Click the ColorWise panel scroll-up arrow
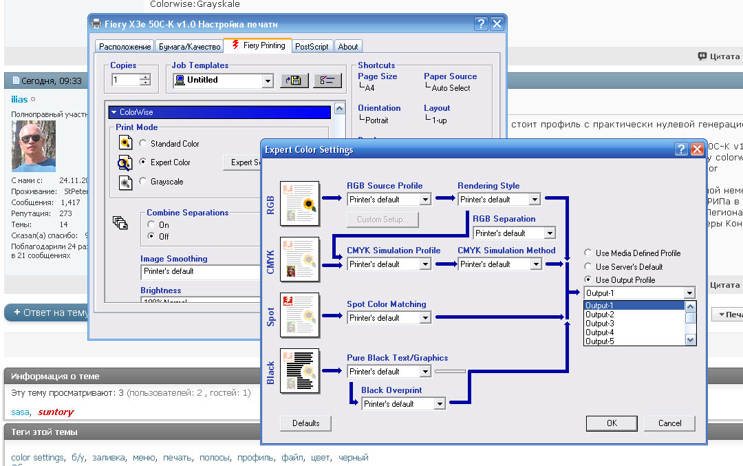 coord(340,109)
